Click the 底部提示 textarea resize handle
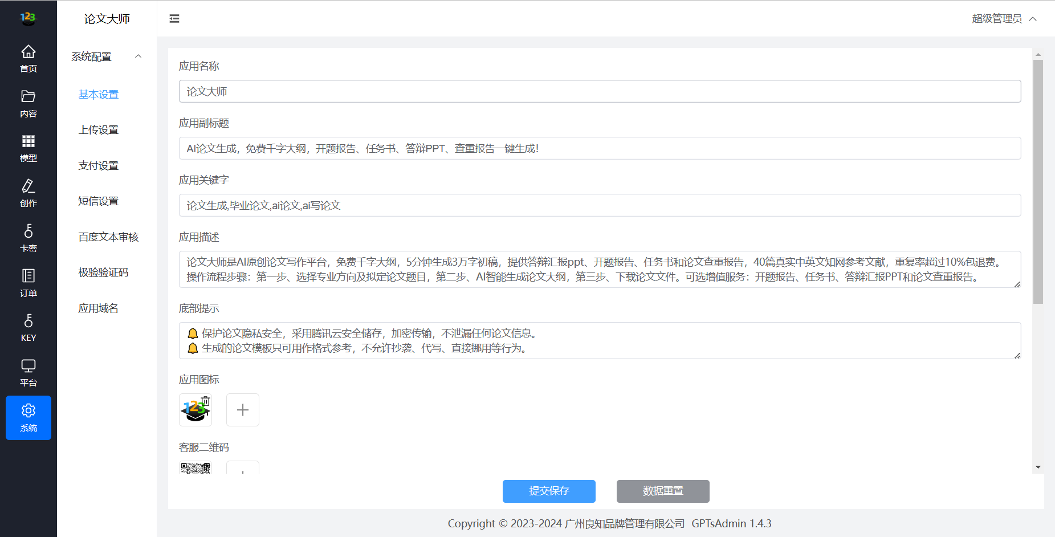Viewport: 1055px width, 537px height. pyautogui.click(x=1017, y=355)
